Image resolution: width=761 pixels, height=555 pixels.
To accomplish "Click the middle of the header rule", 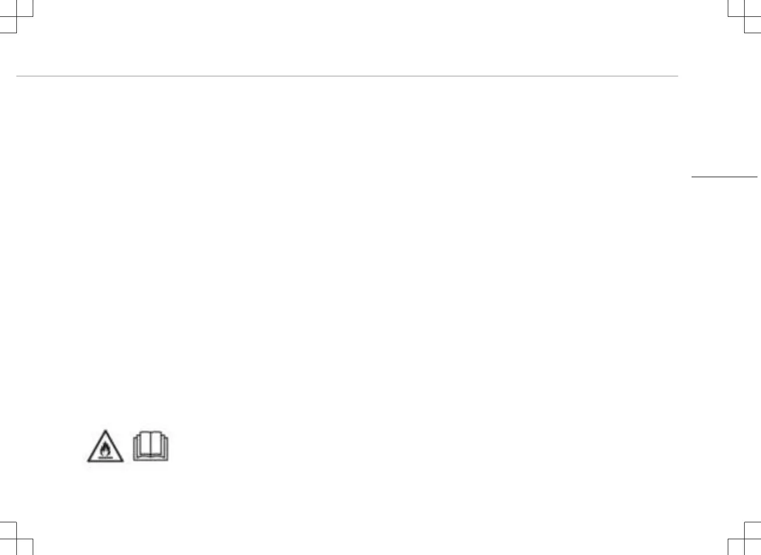I will pos(347,76).
